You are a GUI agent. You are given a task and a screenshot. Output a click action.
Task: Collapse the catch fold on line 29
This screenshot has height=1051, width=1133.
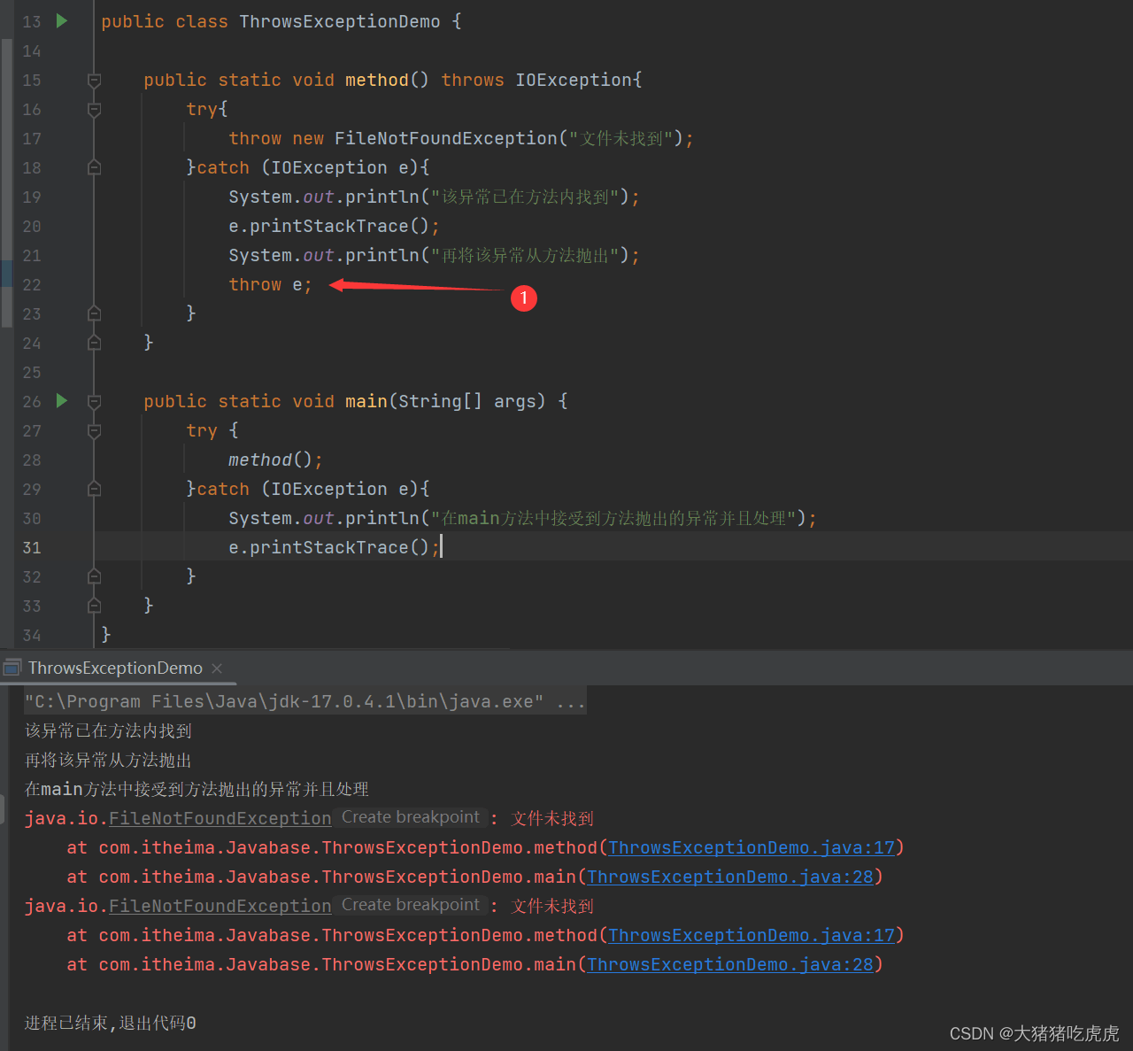pos(94,489)
